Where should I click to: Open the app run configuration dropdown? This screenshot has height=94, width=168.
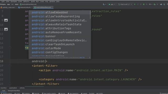point(112,4)
